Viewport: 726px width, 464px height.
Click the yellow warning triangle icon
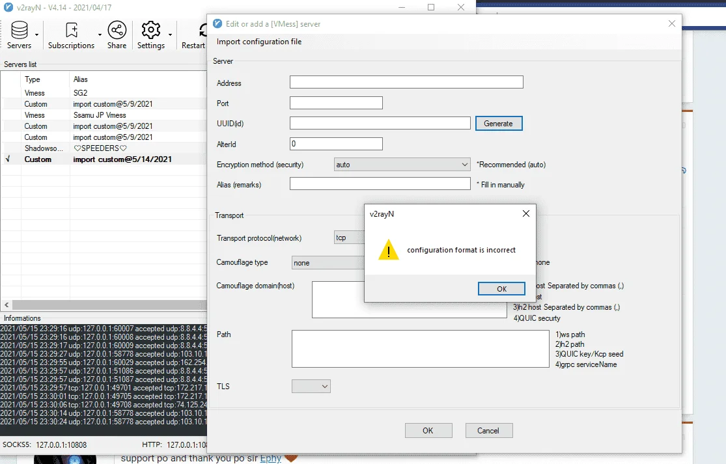[x=389, y=250]
